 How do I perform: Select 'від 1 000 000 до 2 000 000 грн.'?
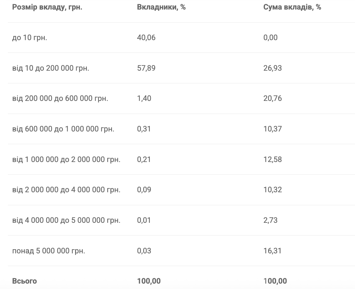(x=66, y=159)
